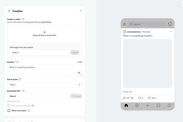Open the three-dot post options menu
This screenshot has height=122, width=183.
pyautogui.click(x=171, y=32)
